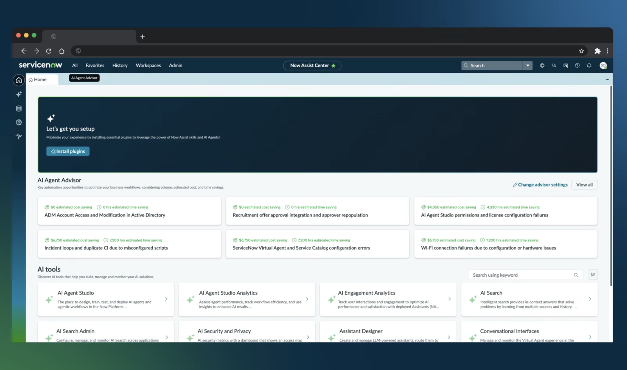Click the View all button
The image size is (627, 370).
(584, 185)
